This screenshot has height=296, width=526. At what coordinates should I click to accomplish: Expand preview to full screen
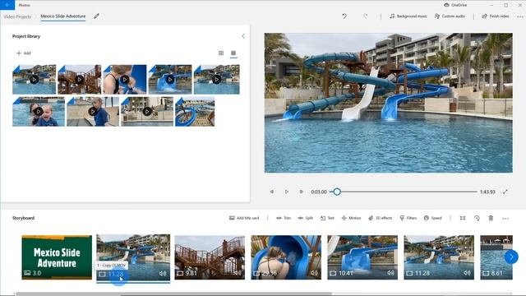pyautogui.click(x=505, y=192)
